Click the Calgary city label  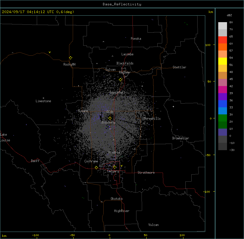click(x=113, y=171)
